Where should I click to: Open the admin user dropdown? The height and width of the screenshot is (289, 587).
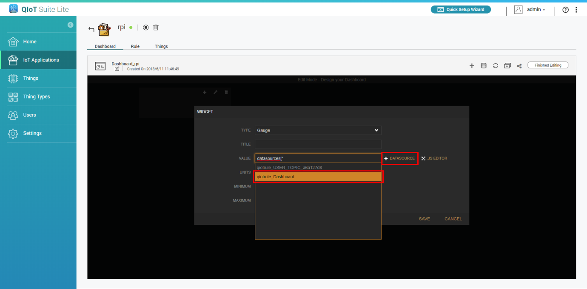coord(530,10)
